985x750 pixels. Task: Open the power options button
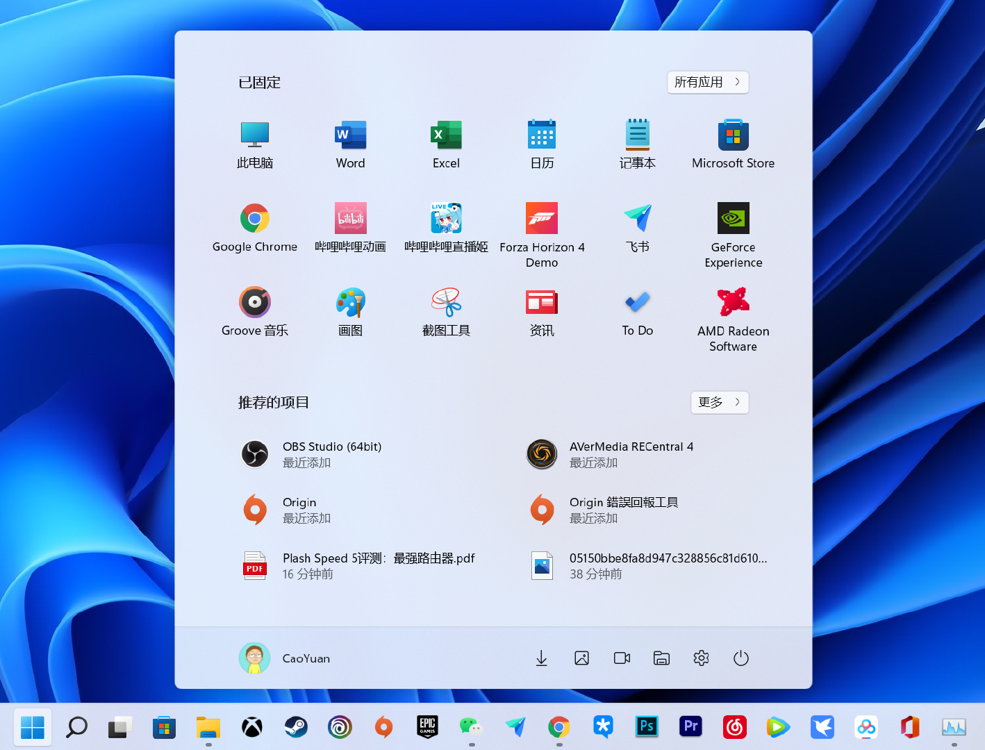[x=741, y=658]
